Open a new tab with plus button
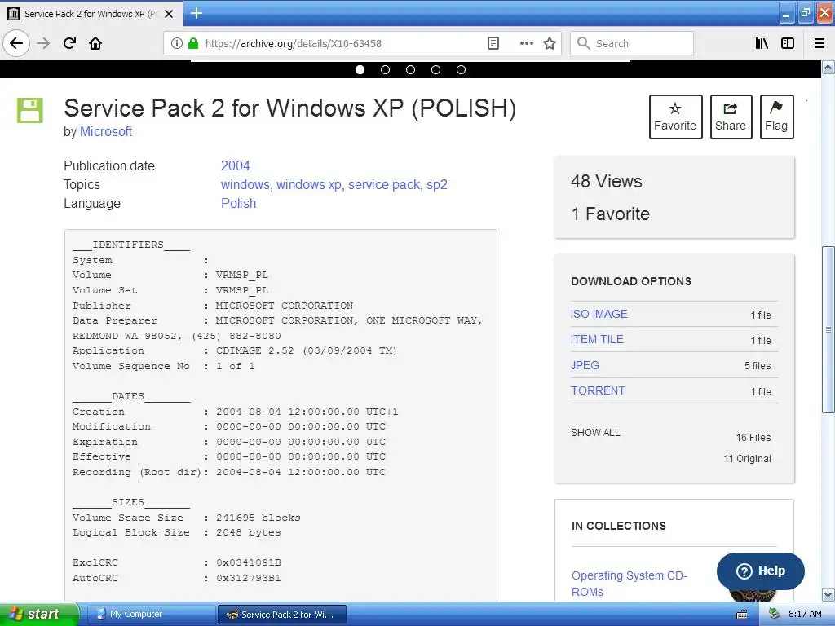The image size is (835, 626). [197, 13]
